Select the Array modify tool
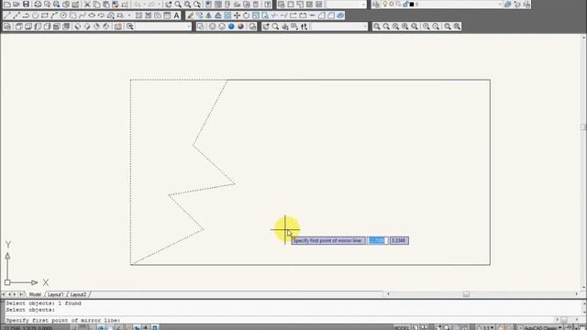587x330 pixels. pyautogui.click(x=227, y=16)
